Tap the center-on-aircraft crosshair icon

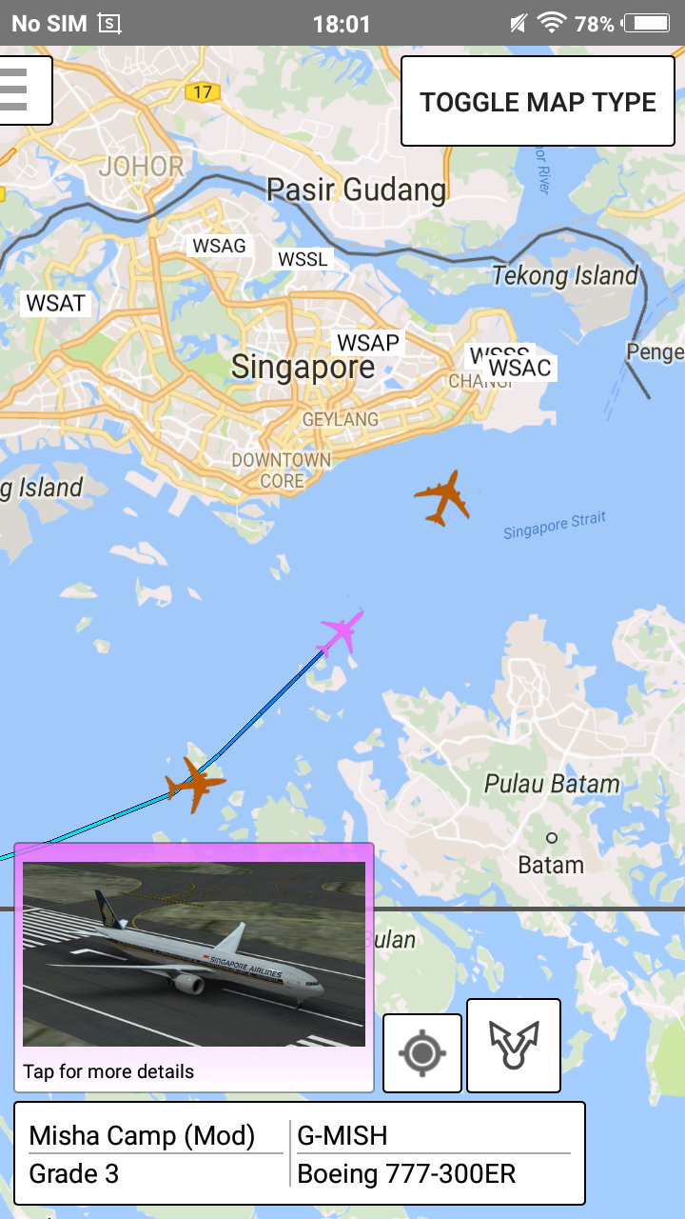coord(422,1053)
